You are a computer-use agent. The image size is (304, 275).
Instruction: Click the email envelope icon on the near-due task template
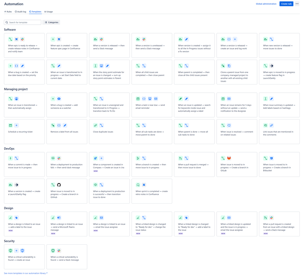click(x=156, y=98)
